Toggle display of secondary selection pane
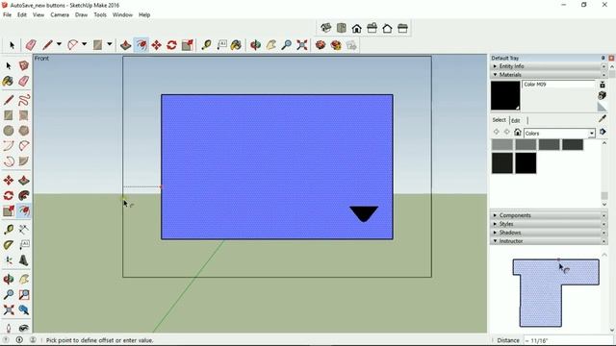The image size is (616, 346). tap(603, 85)
